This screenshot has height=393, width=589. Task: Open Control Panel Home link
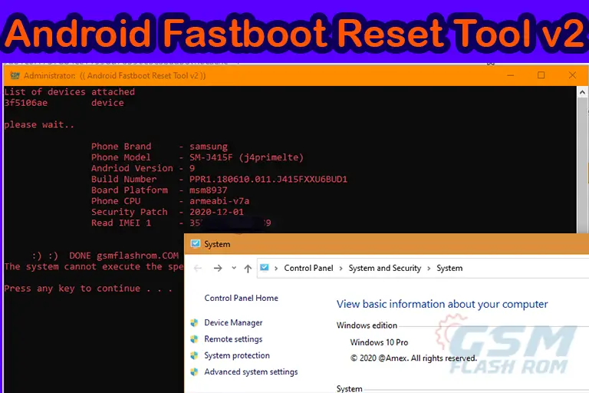click(x=241, y=298)
